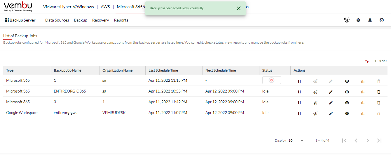391x167 pixels.
Task: Delete backup job 3
Action: (379, 103)
